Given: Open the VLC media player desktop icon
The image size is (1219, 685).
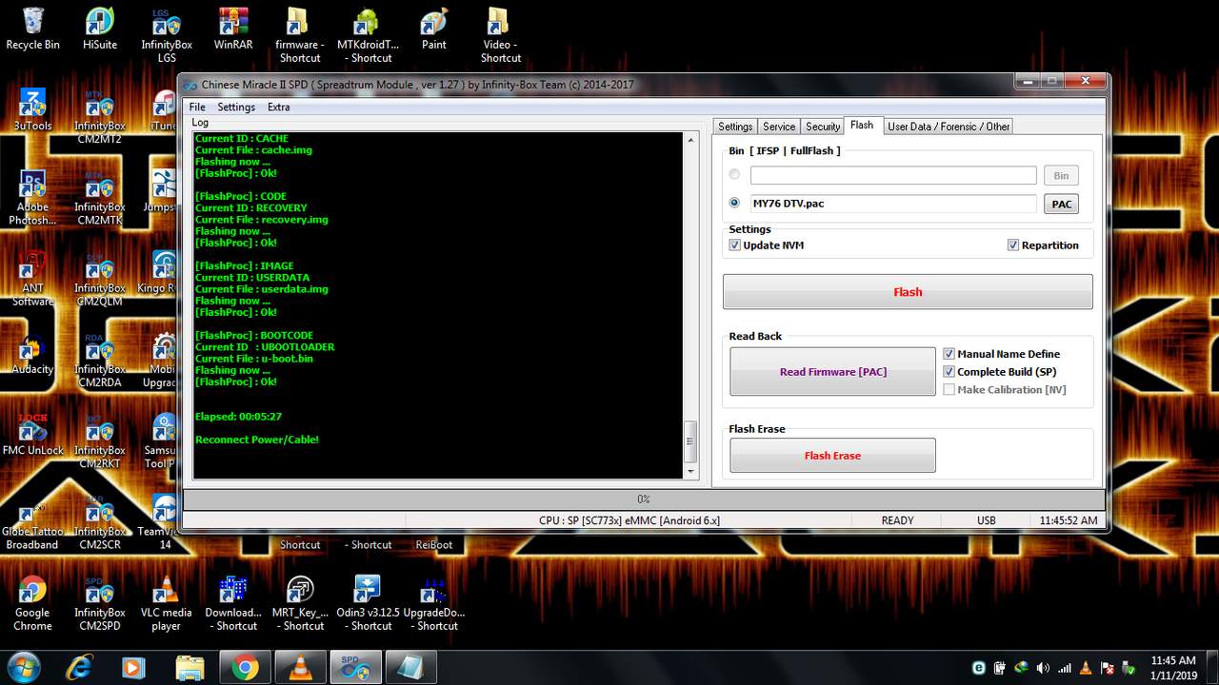Looking at the screenshot, I should [167, 604].
